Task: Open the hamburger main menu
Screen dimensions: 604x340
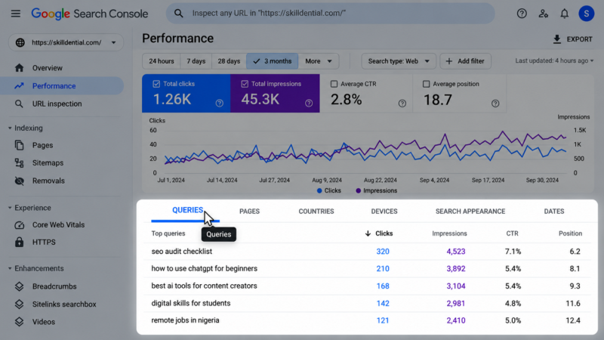Action: [x=15, y=14]
